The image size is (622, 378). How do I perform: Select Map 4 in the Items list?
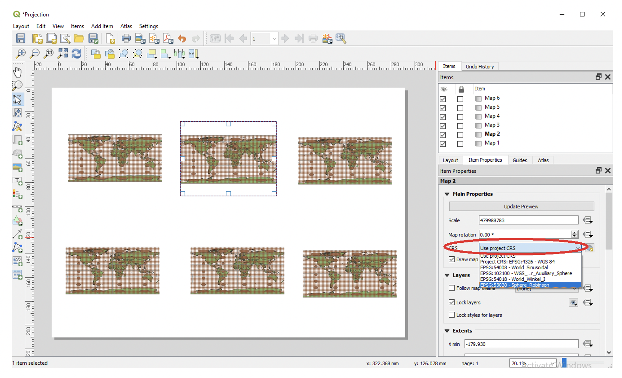click(x=492, y=116)
